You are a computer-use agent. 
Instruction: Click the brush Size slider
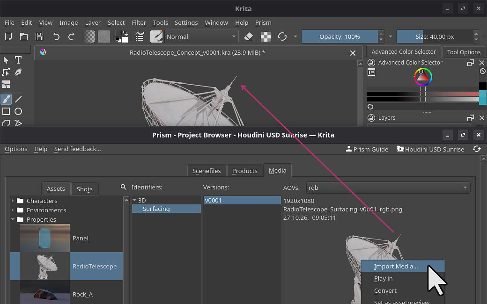click(435, 36)
